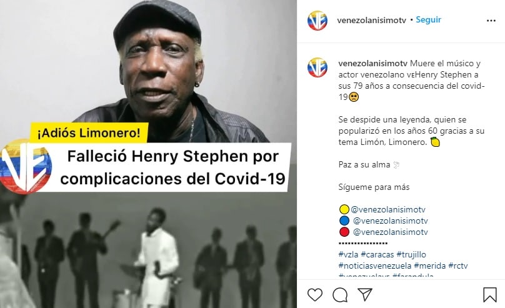Open the @venezolanisimotv mention beside red circle
The width and height of the screenshot is (505, 308).
click(x=391, y=232)
